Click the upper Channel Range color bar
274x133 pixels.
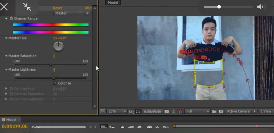51,25
